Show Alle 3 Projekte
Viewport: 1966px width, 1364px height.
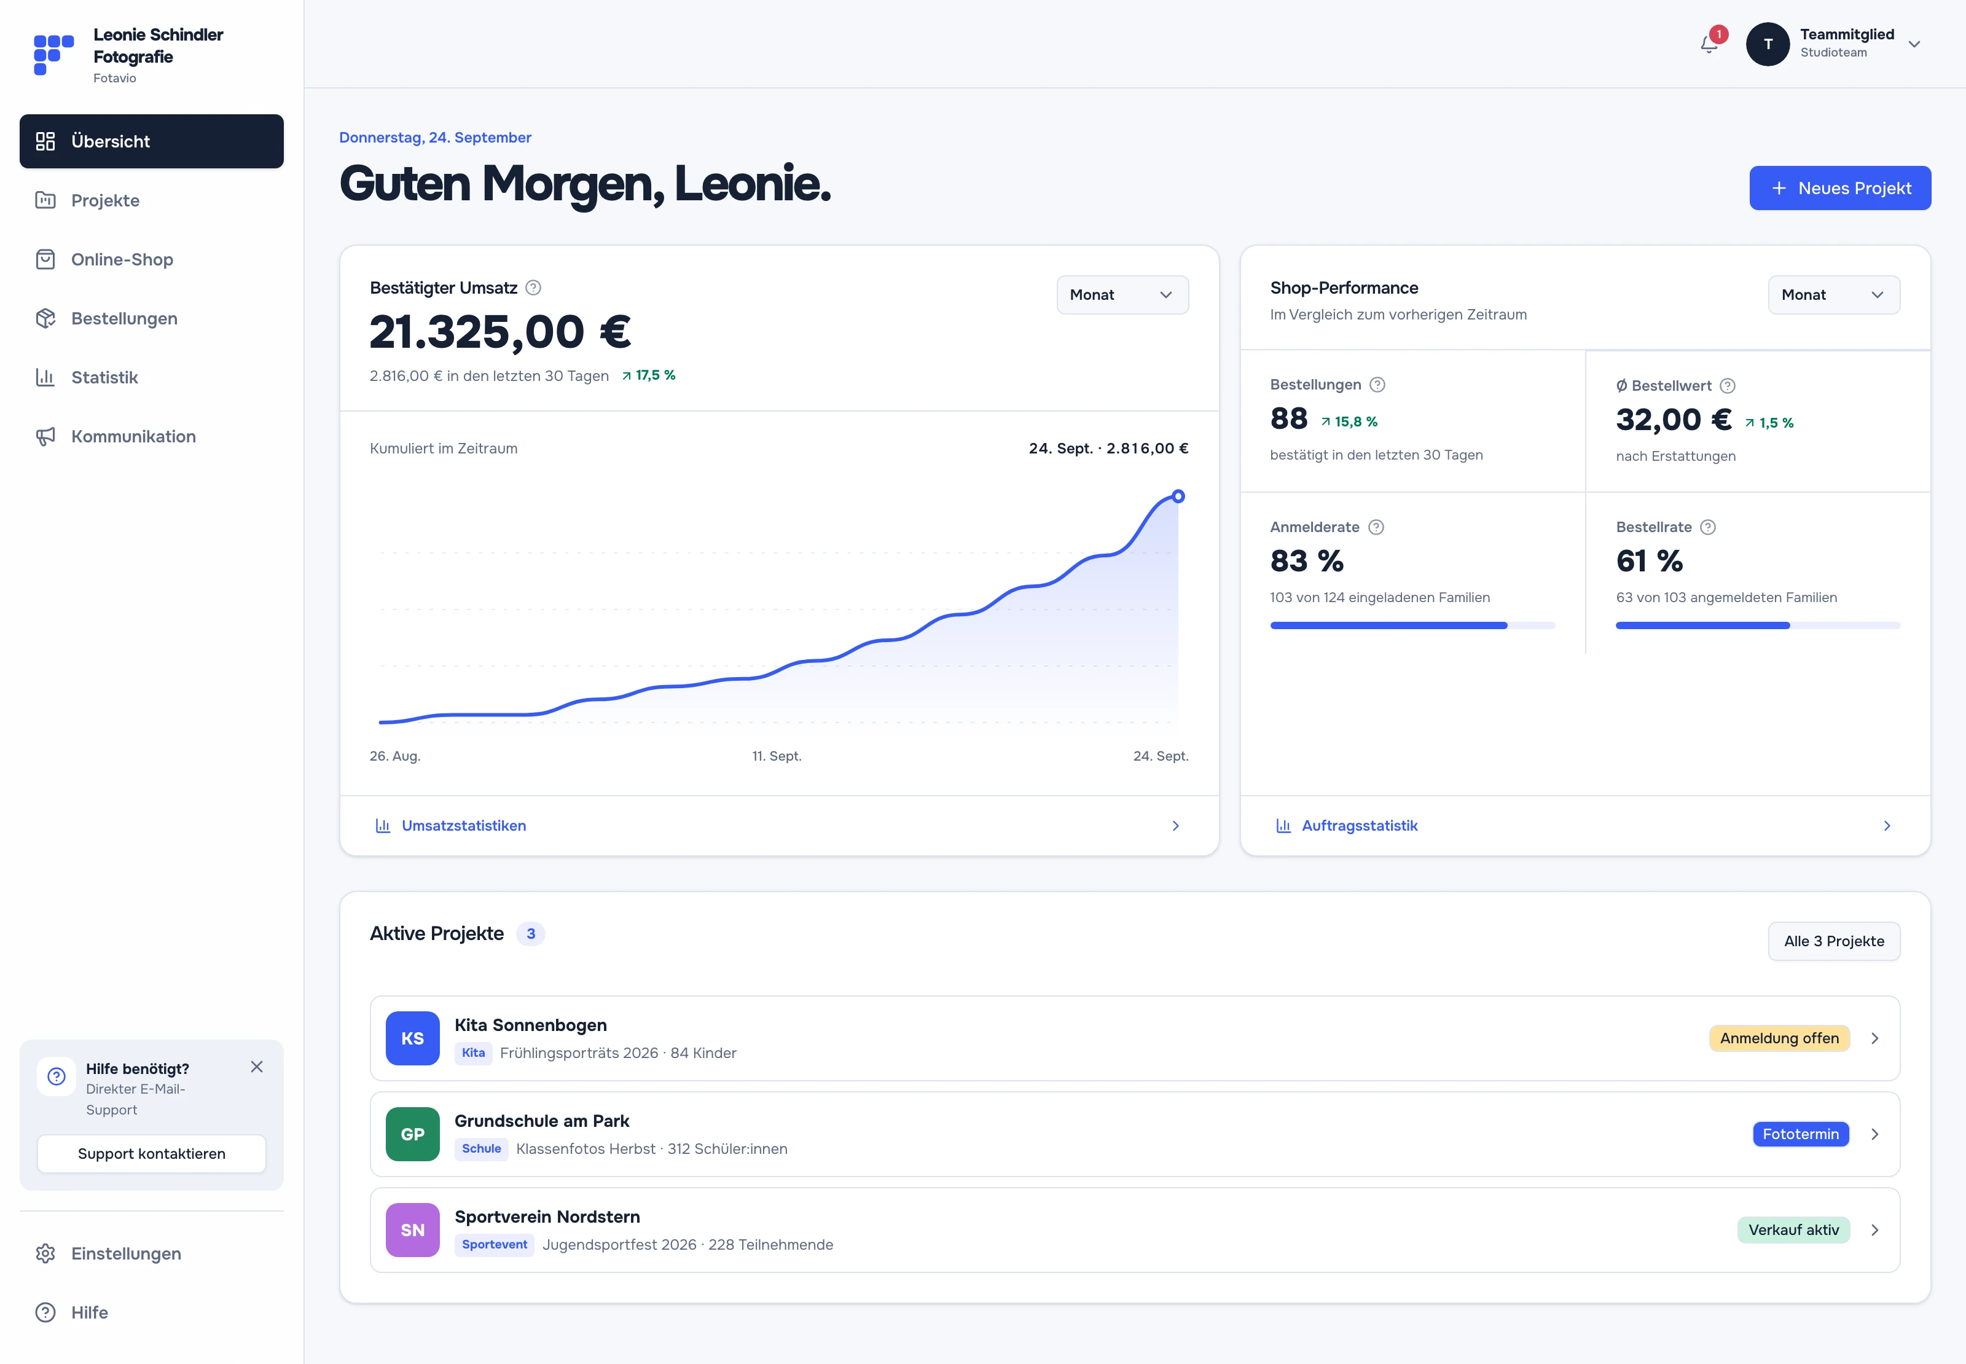coord(1833,941)
